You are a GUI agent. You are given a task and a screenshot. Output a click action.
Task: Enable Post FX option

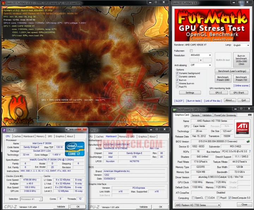pyautogui.click(x=177, y=87)
